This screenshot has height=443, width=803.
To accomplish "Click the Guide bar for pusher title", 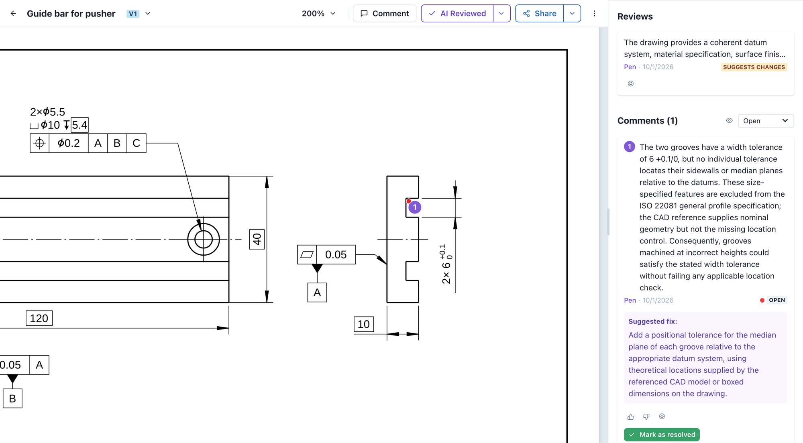I will tap(71, 14).
